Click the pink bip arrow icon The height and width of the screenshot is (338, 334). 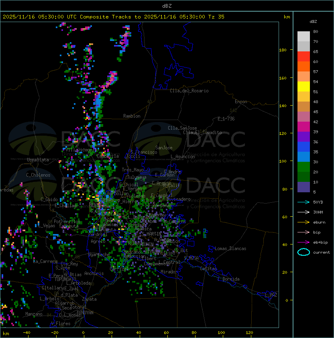(x=303, y=232)
